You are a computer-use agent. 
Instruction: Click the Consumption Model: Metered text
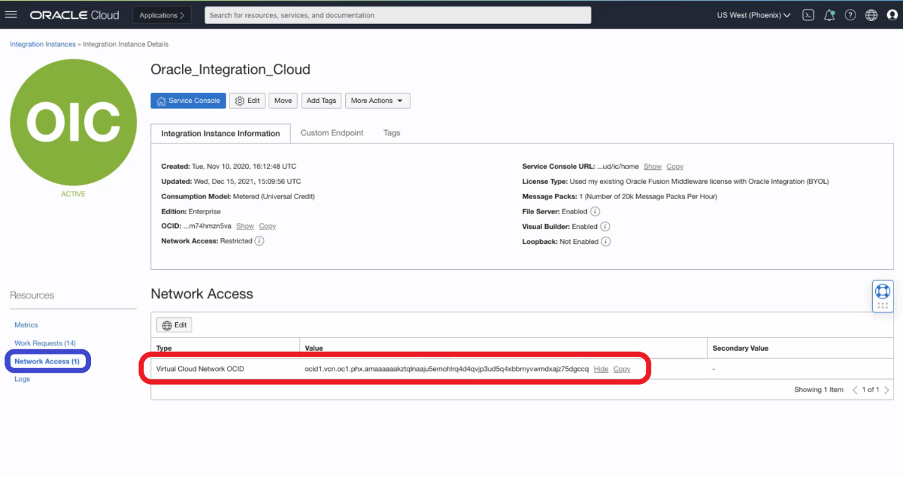click(x=238, y=196)
